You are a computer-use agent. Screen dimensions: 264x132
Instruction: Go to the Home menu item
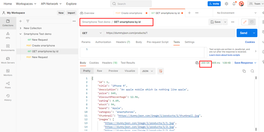[x=8, y=4]
